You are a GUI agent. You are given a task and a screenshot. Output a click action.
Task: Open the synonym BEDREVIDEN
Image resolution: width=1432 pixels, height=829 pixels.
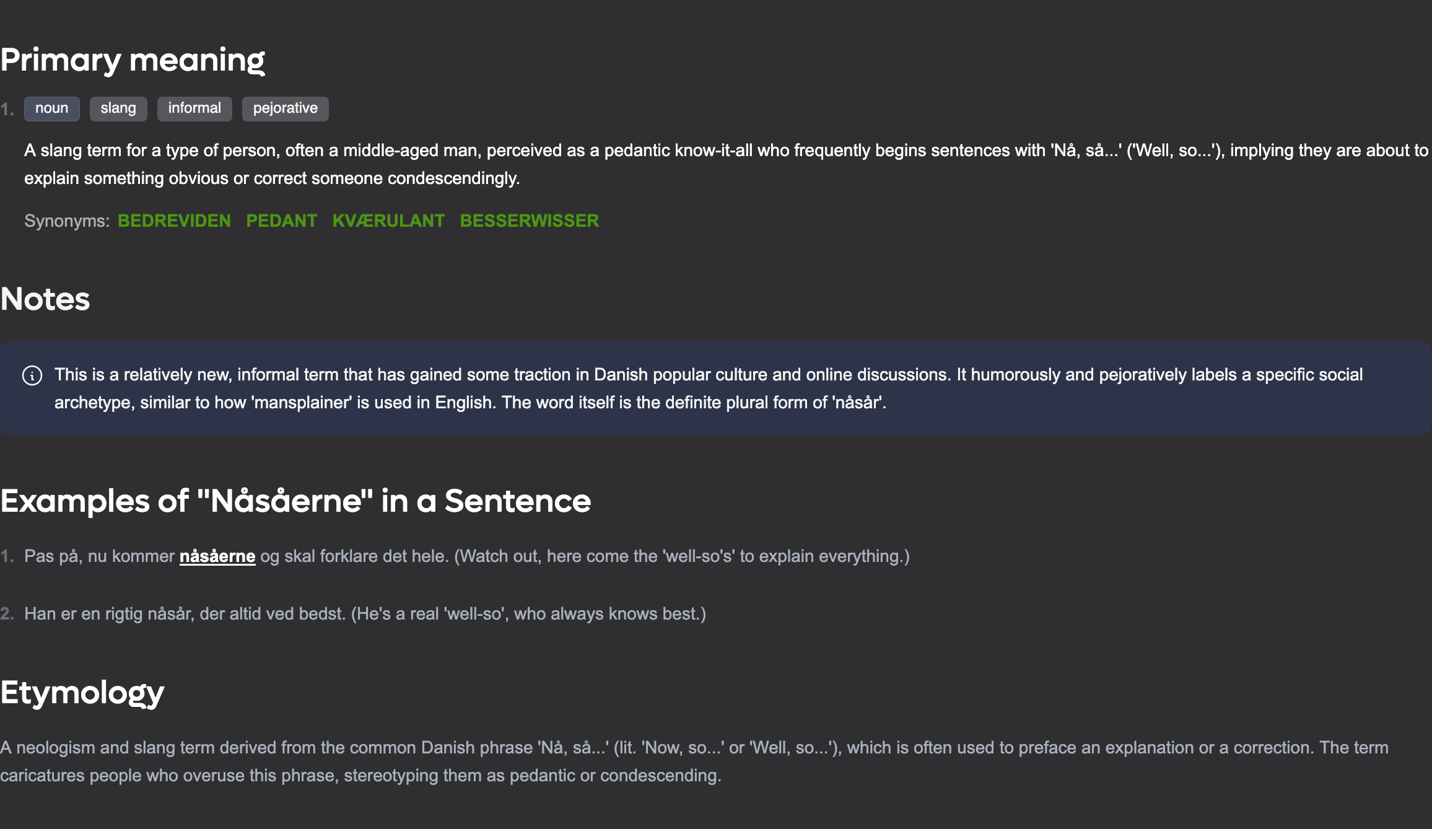coord(174,221)
